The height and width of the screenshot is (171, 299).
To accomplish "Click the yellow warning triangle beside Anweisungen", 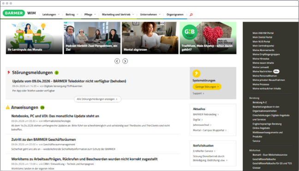I will click(x=8, y=107).
